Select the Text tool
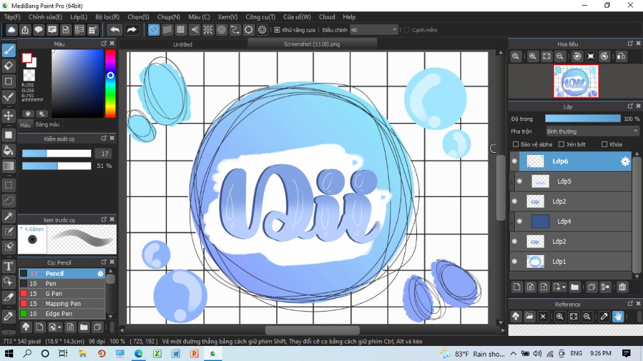The image size is (643, 361). tap(9, 266)
